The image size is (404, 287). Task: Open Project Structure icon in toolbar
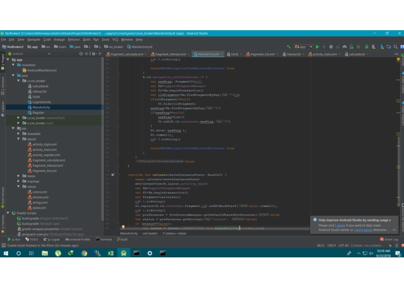click(x=388, y=47)
